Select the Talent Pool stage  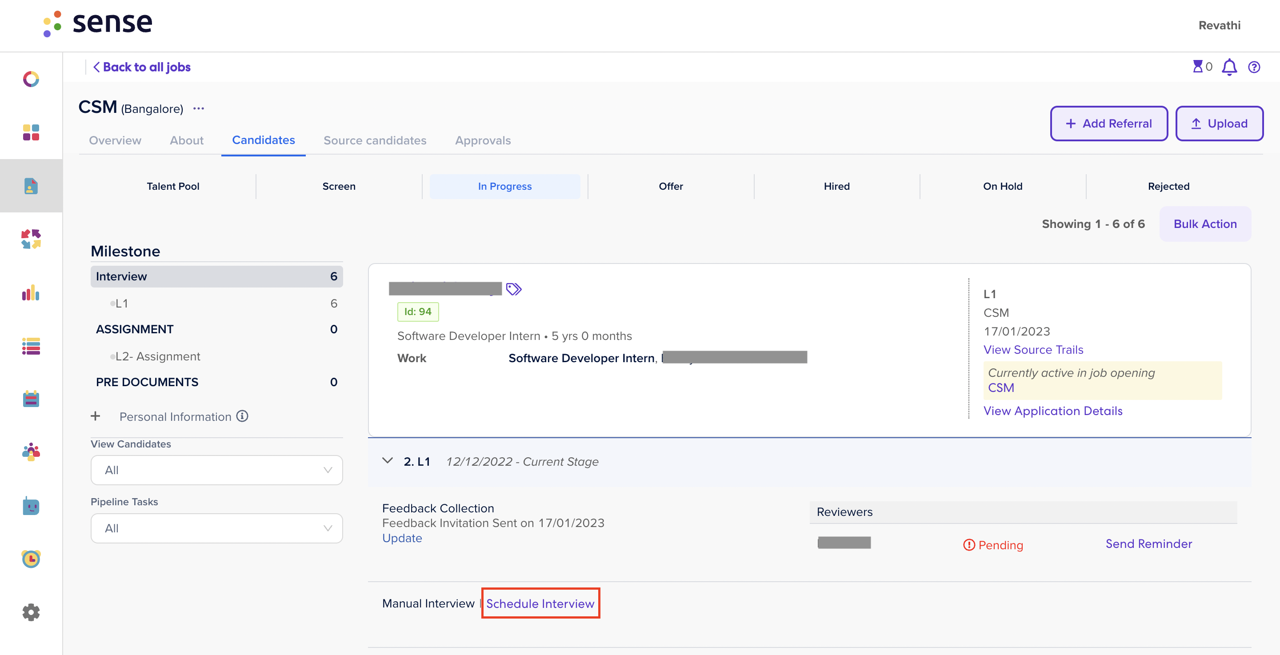[x=173, y=186]
